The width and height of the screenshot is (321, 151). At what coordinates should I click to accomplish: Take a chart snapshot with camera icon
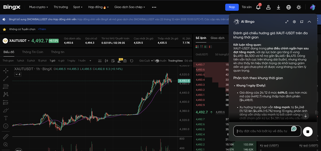125,61
